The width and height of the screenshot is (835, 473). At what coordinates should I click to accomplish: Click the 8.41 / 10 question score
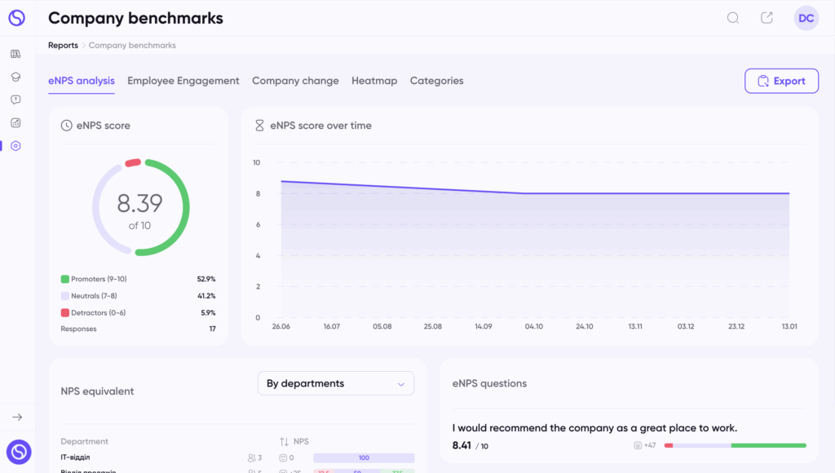[x=471, y=445]
